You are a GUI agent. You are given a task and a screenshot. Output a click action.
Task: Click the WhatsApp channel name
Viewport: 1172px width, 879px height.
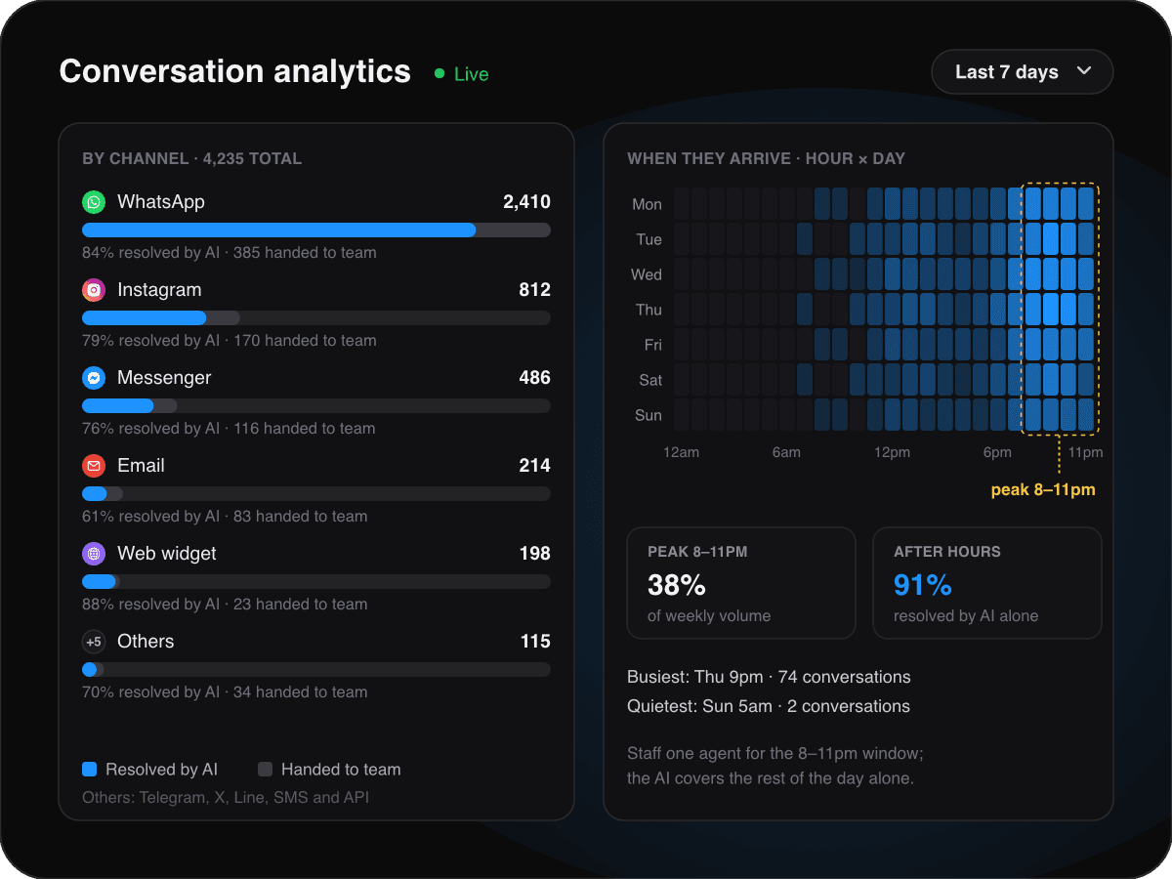click(x=161, y=202)
